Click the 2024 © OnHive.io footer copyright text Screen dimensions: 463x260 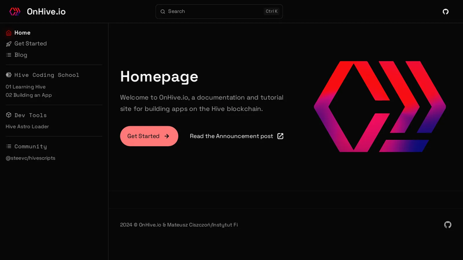tap(179, 225)
